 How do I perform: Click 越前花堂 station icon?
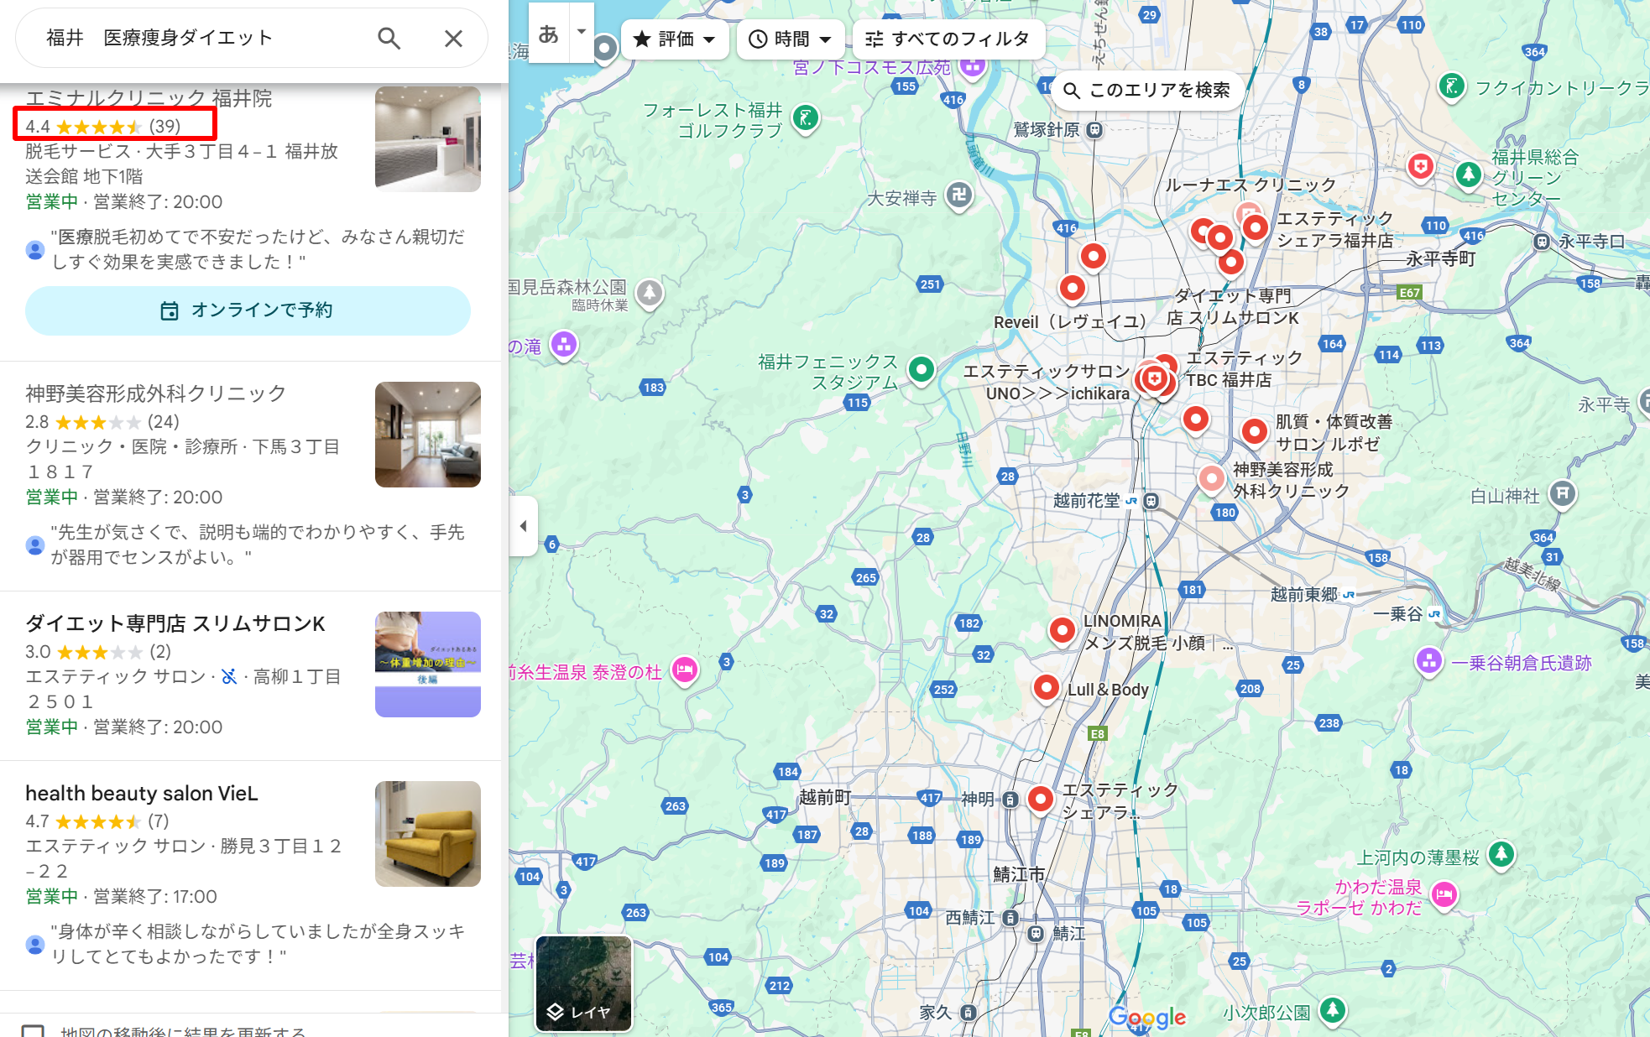coord(1151,501)
